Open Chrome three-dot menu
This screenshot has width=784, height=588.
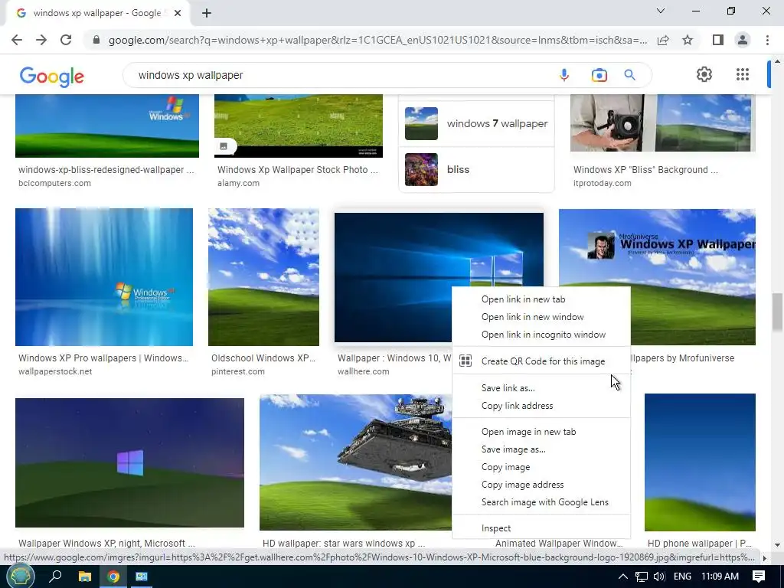(x=767, y=40)
